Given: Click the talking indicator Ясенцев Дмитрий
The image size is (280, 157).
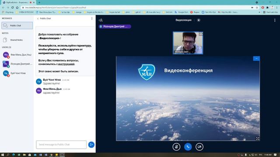Looking at the screenshot, I should pos(115,27).
